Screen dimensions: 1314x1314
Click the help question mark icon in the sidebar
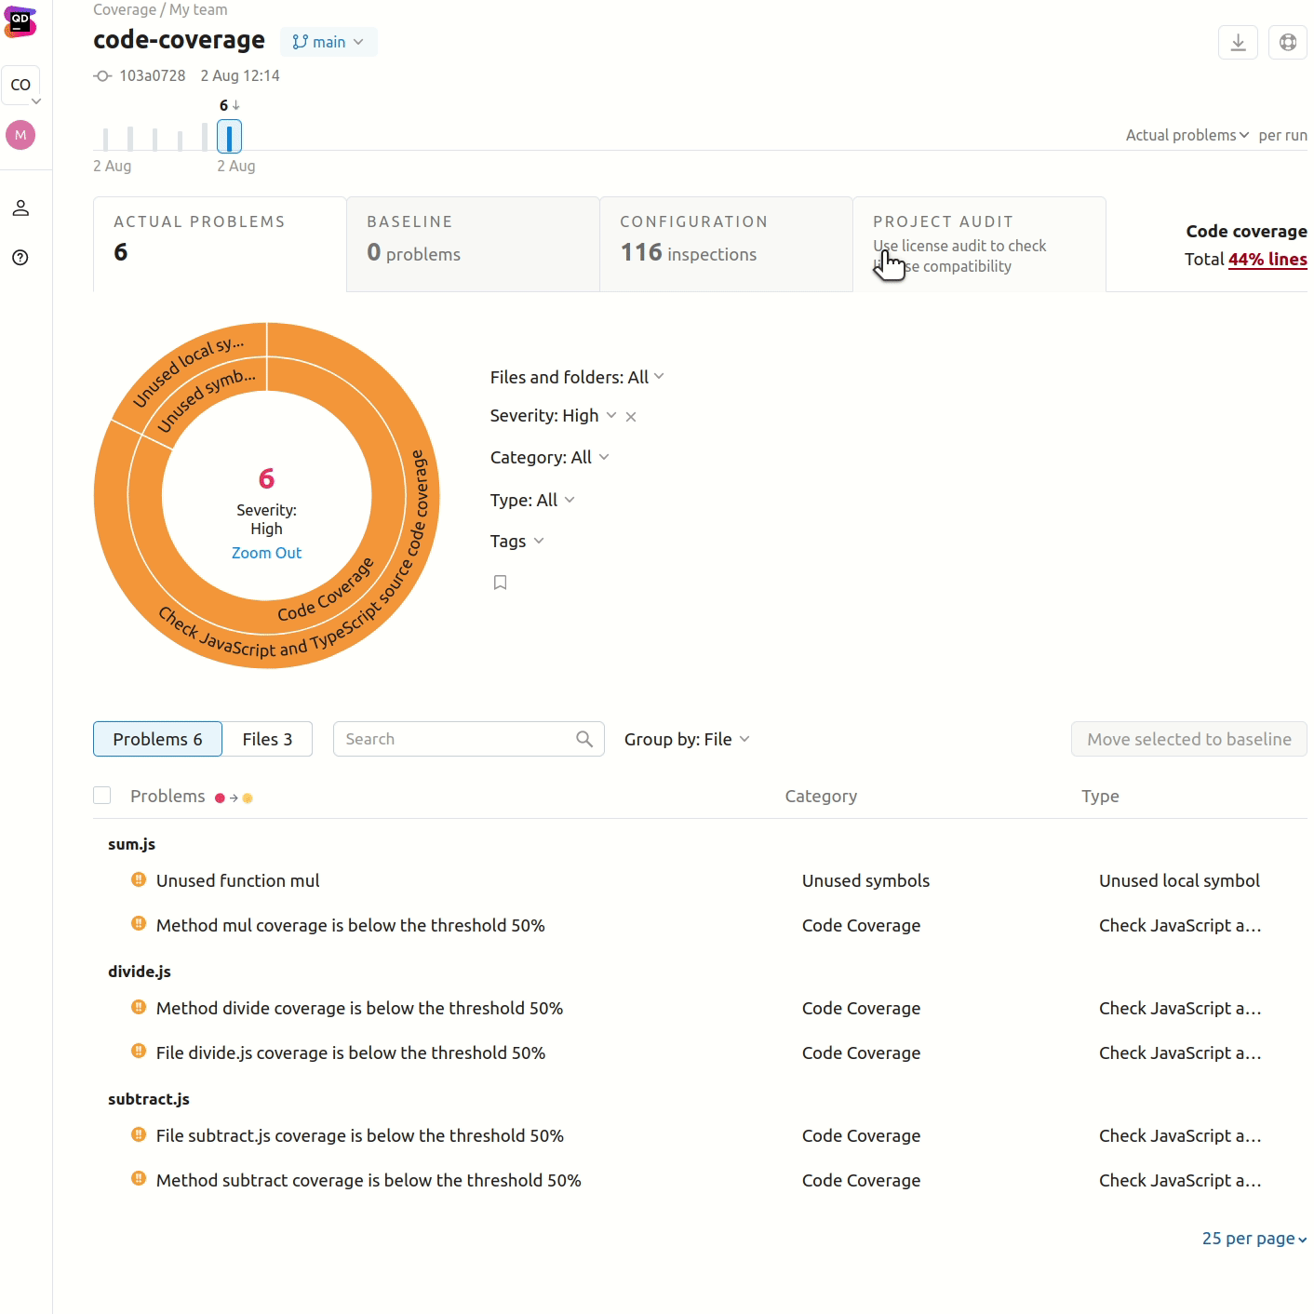tap(20, 258)
